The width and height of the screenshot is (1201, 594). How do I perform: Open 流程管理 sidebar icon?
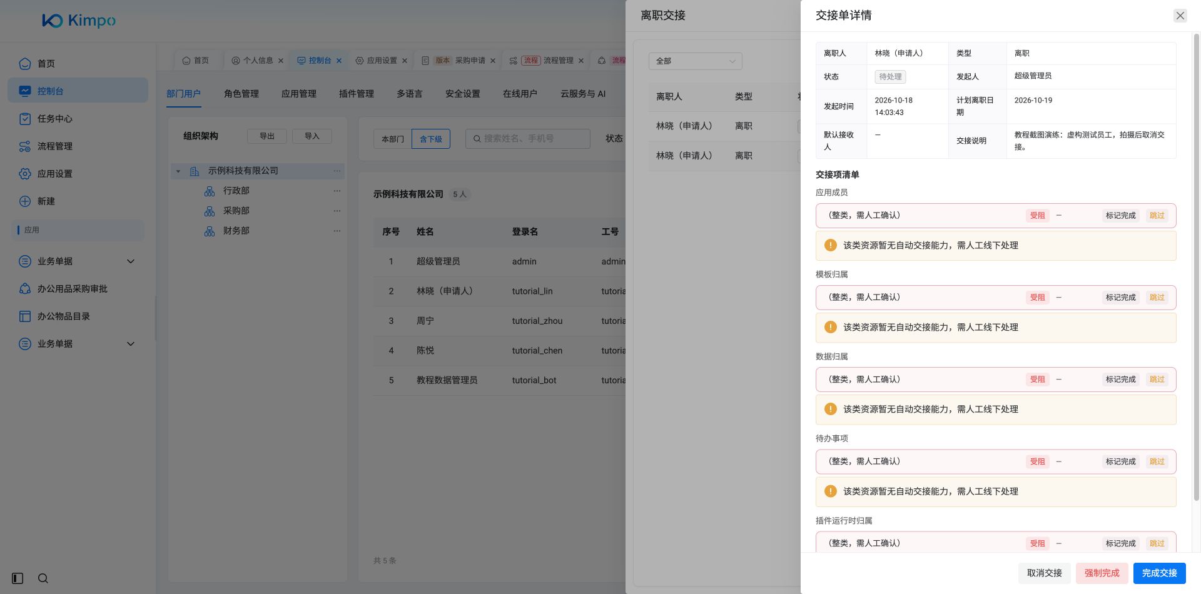[25, 146]
